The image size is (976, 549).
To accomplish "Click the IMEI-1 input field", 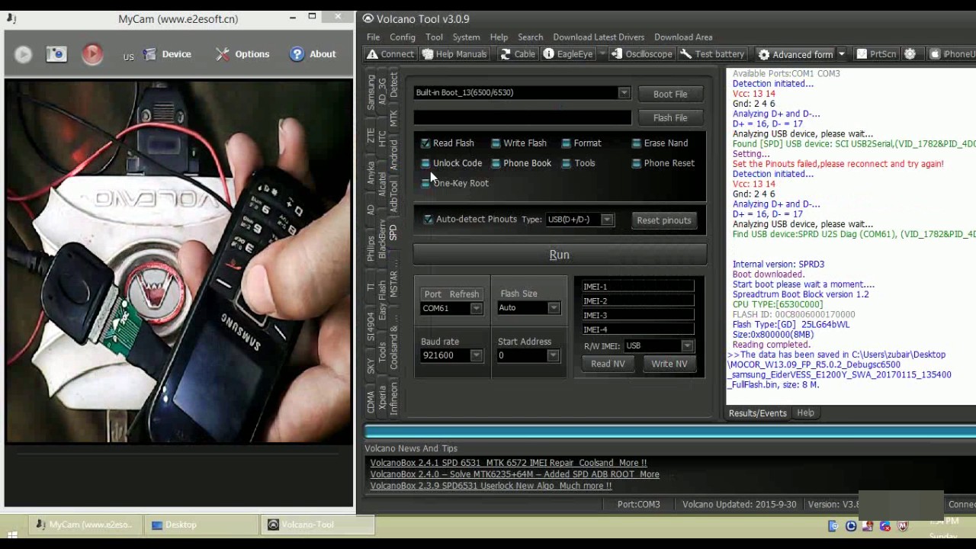I will point(638,287).
